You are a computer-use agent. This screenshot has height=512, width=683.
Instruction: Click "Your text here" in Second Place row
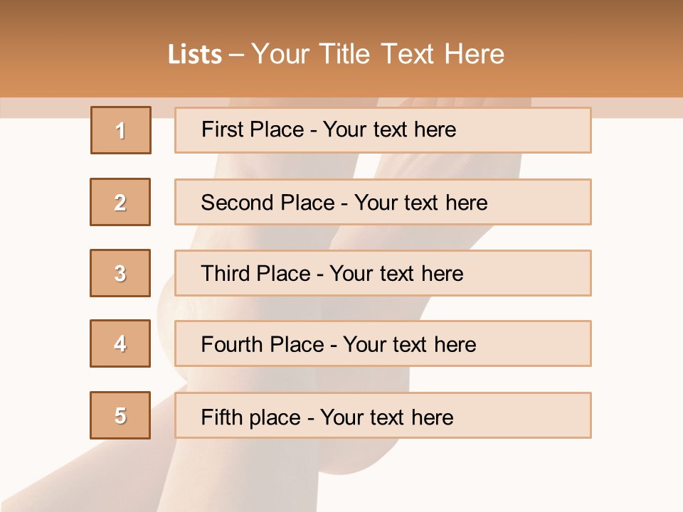click(x=421, y=203)
